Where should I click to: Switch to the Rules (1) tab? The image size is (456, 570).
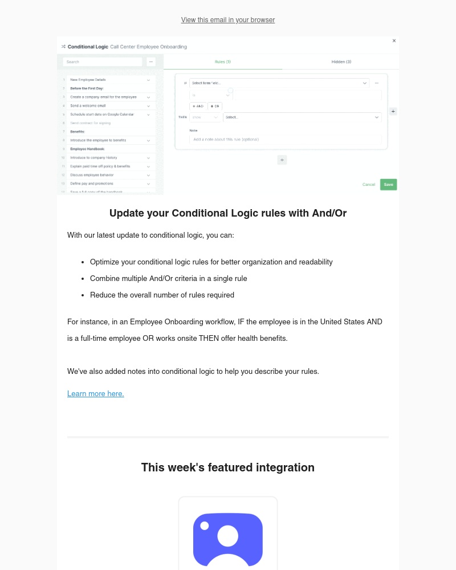pyautogui.click(x=223, y=62)
